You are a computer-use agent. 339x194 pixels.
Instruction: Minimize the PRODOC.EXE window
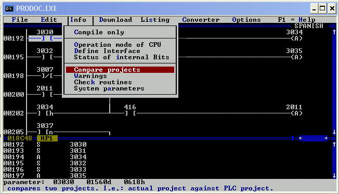[x=314, y=8]
